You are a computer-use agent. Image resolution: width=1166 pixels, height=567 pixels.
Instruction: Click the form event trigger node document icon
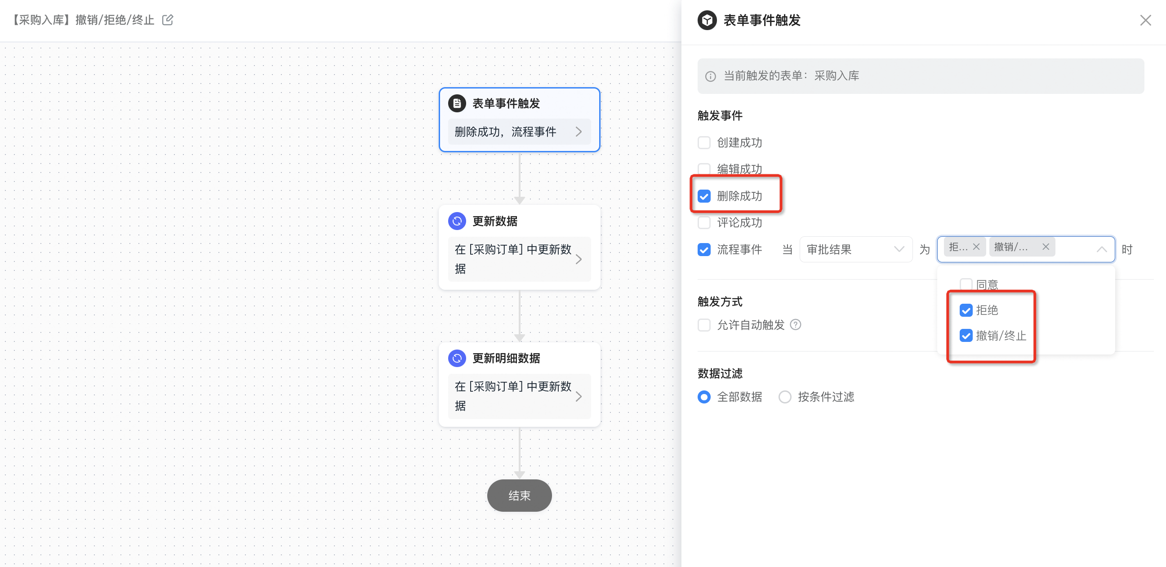click(x=457, y=104)
